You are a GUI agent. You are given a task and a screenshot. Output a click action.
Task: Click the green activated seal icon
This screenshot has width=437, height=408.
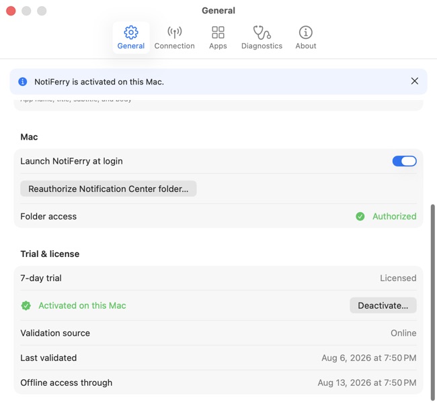26,305
